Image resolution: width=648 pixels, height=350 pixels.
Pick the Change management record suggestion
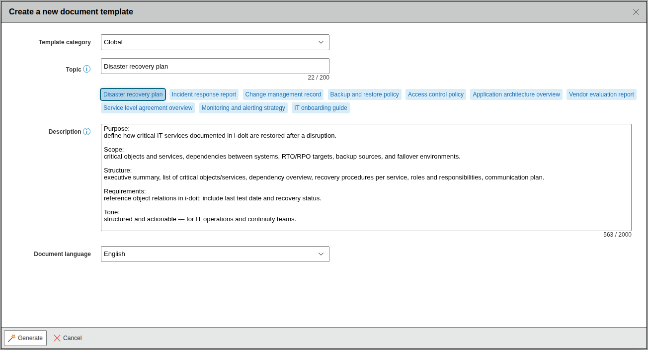pos(283,94)
